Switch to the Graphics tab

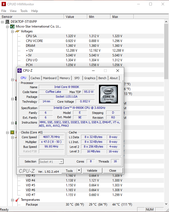pyautogui.click(x=90, y=78)
